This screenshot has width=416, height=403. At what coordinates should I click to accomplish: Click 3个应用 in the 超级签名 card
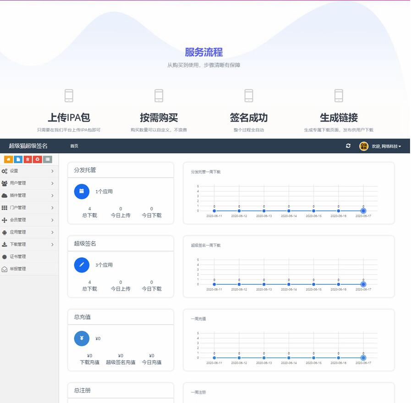click(104, 265)
